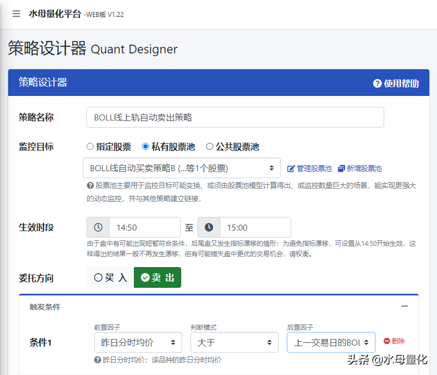This screenshot has width=437, height=375.
Task: Open the stock pool dropdown BOLL线自动买卖策略B
Action: (x=182, y=168)
